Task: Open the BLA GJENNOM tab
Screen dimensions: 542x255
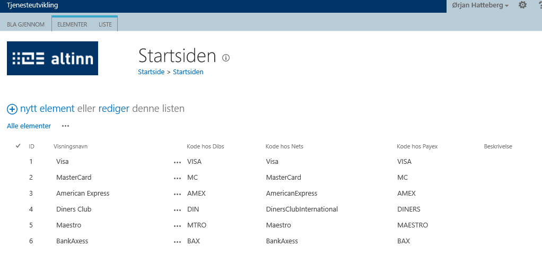Action: tap(26, 24)
